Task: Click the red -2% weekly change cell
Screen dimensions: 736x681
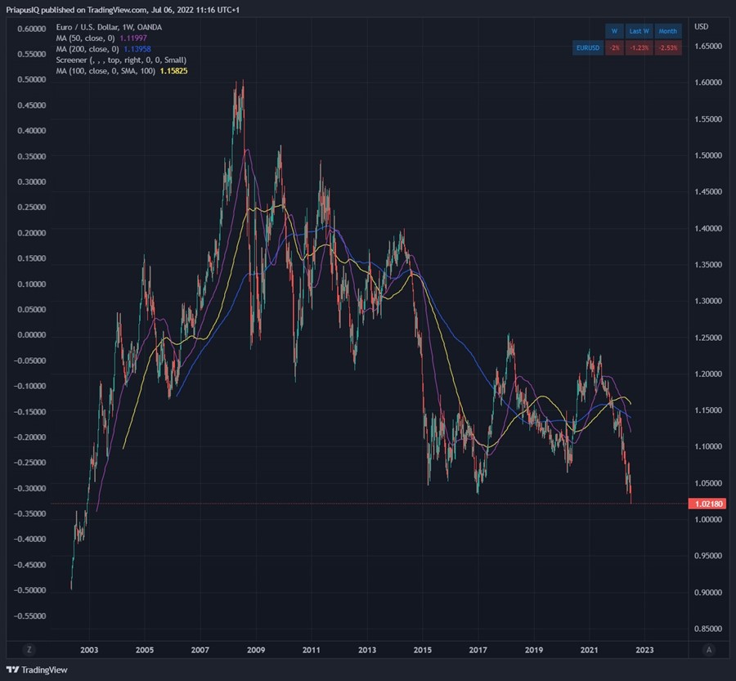Action: pos(614,47)
